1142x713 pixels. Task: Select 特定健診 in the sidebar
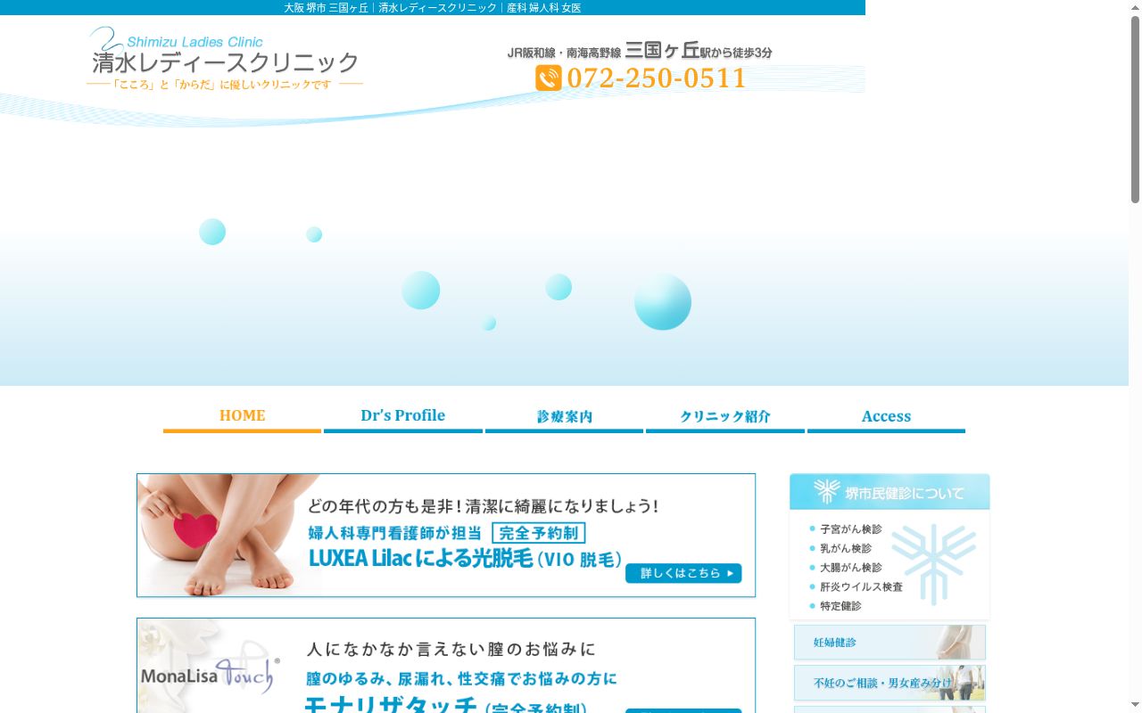coord(840,606)
